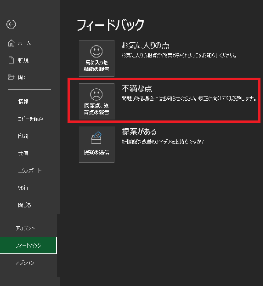Click the お気に入りの点 heading
The image size is (266, 286).
[x=145, y=45]
